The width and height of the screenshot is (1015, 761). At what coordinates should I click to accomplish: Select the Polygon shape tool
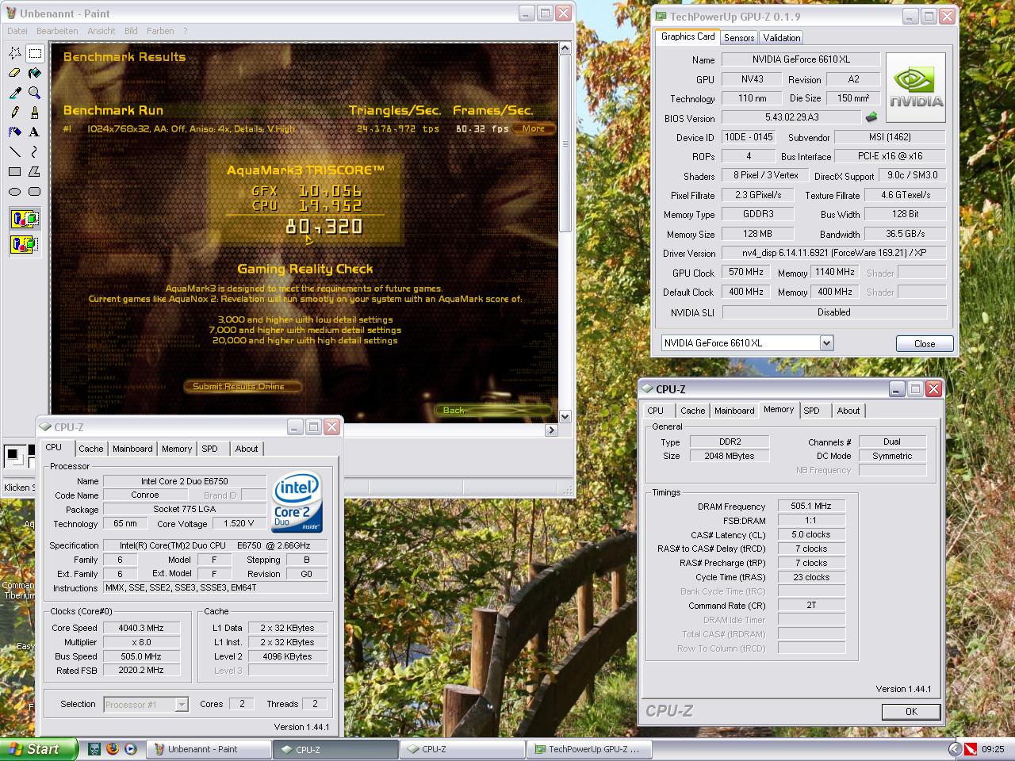pyautogui.click(x=35, y=171)
